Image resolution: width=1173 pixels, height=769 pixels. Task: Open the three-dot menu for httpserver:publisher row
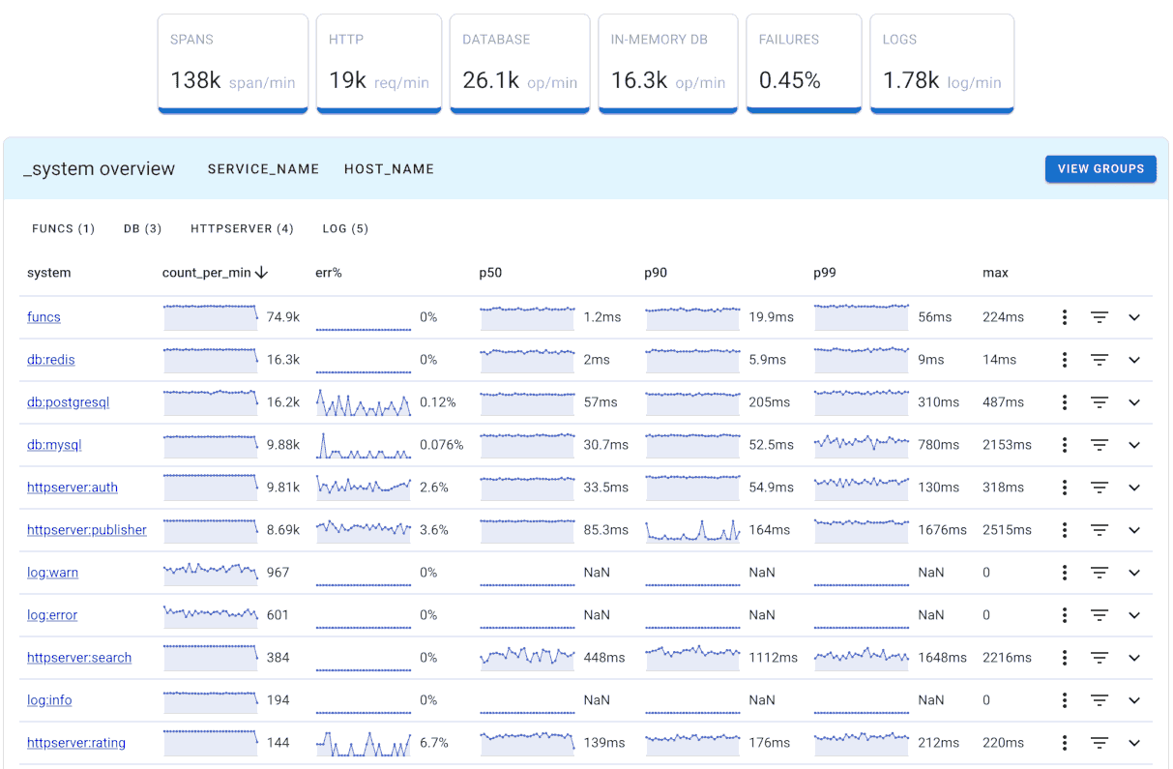click(1064, 530)
